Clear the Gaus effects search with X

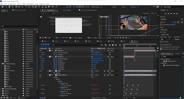click(182, 57)
